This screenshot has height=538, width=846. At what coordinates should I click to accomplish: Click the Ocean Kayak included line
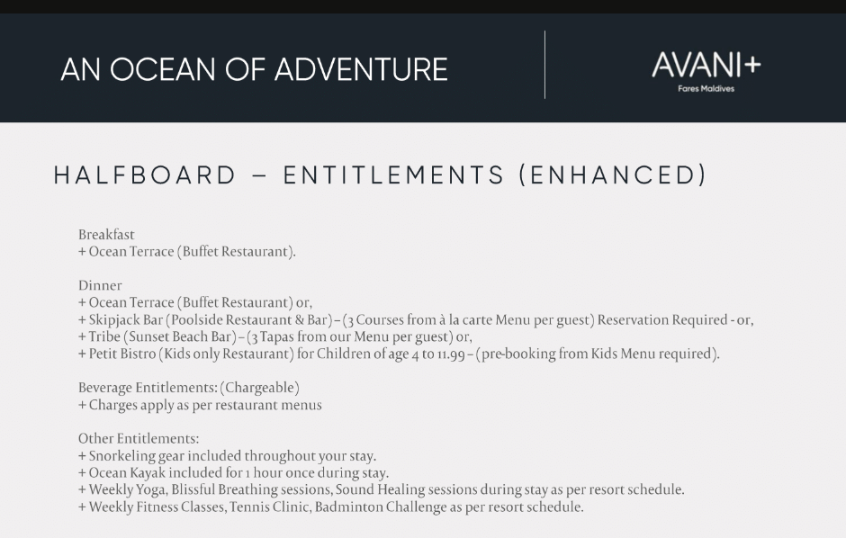pos(233,472)
